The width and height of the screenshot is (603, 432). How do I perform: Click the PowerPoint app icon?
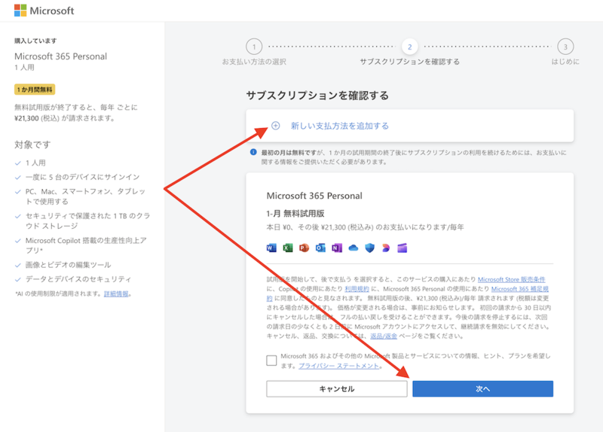click(304, 248)
